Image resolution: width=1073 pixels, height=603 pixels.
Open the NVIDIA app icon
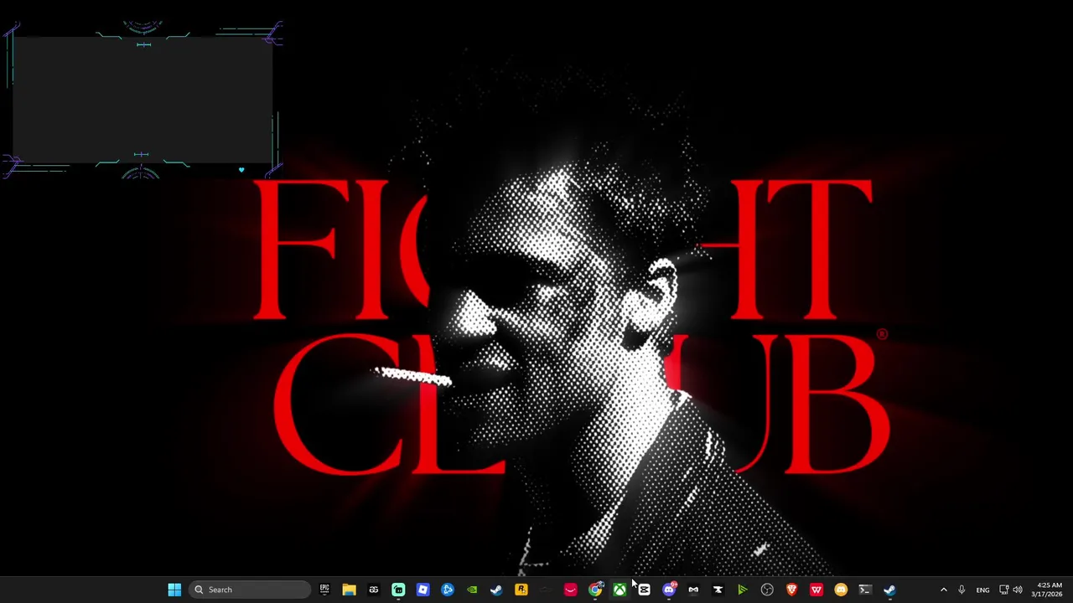pos(472,590)
